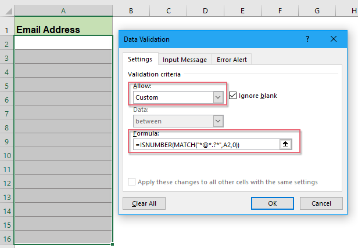Screen dimensions: 358x248
Task: Close the Data Validation dialog
Action: pyautogui.click(x=334, y=39)
